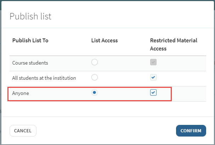Image resolution: width=215 pixels, height=145 pixels.
Task: Cancel the Publish list dialog
Action: click(x=23, y=131)
